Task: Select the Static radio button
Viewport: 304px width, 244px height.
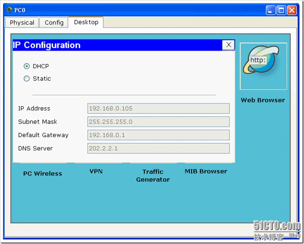Action: point(27,79)
